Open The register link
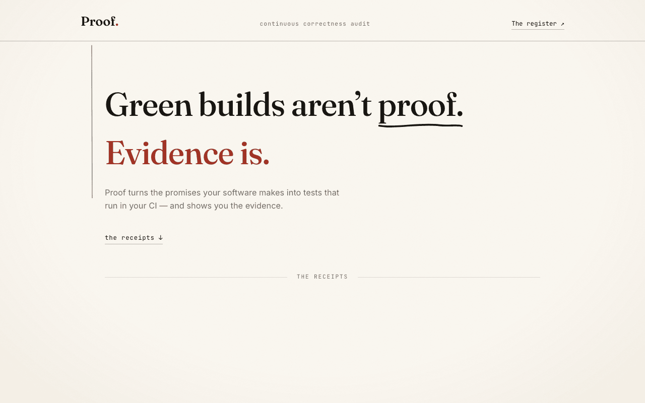645x403 pixels. [538, 24]
